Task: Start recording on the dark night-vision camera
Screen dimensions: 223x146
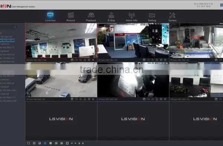Action: coord(148,99)
